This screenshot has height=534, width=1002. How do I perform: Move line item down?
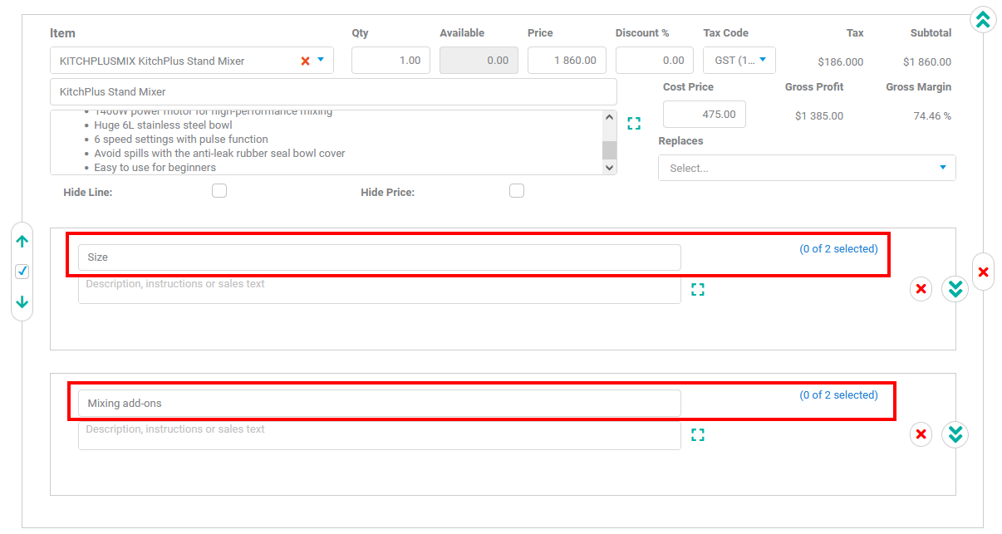22,302
